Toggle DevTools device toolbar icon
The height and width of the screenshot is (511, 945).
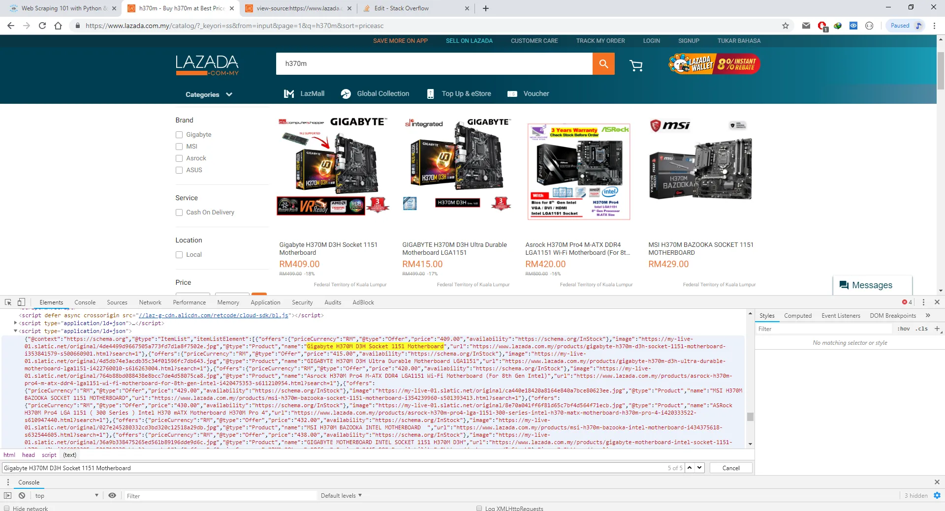(21, 302)
